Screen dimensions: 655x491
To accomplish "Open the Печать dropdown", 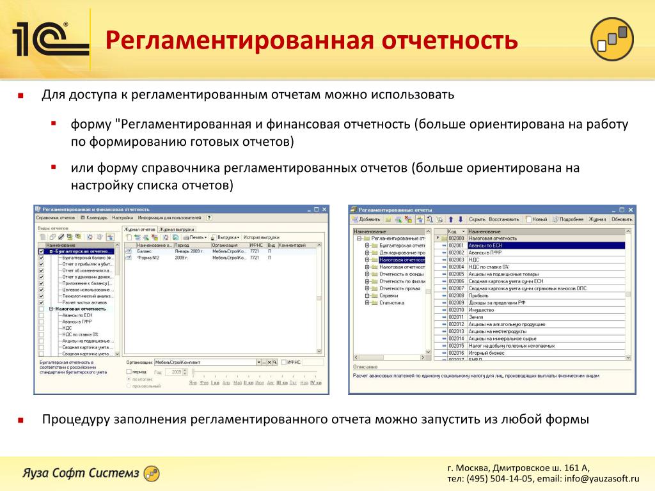I will [x=195, y=237].
